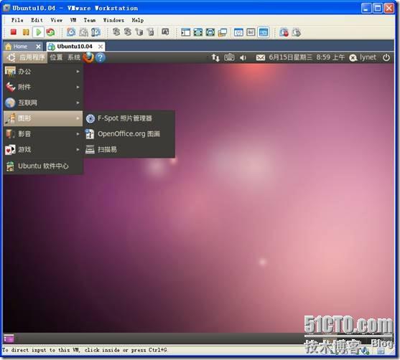Screen dimensions: 400x360
Task: Expand the 互联网 Internet submenu
Action: click(43, 103)
